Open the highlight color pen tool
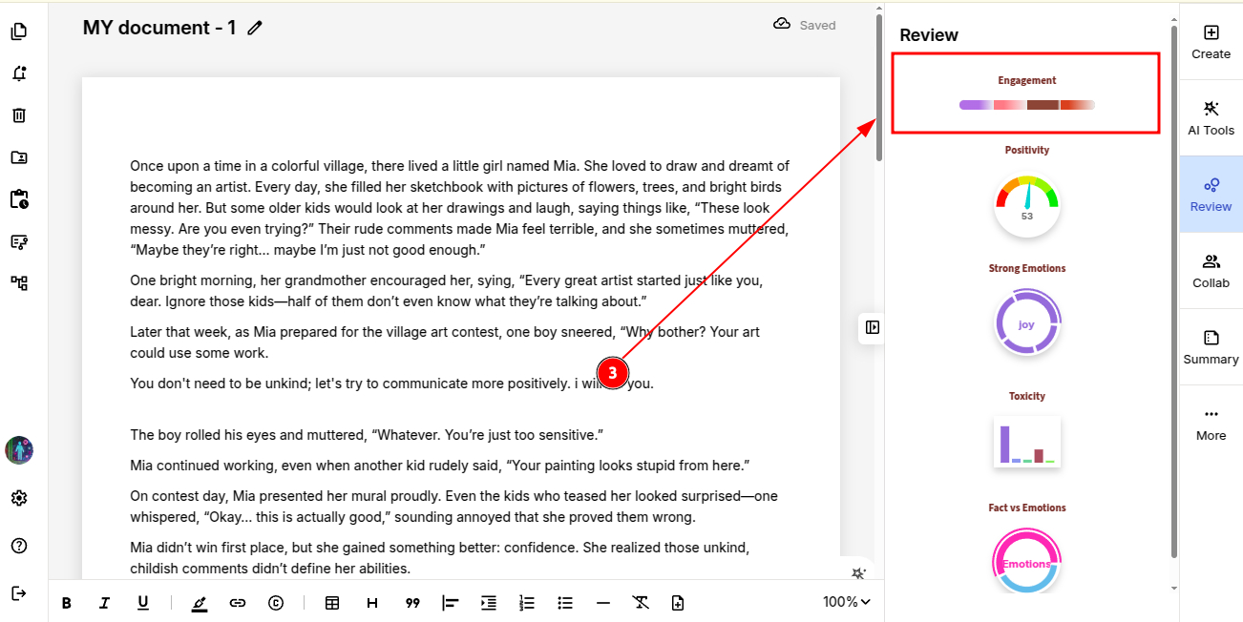The image size is (1243, 622). [199, 603]
